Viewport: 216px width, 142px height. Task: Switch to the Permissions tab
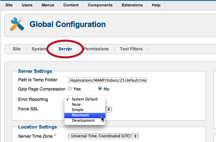(x=96, y=49)
